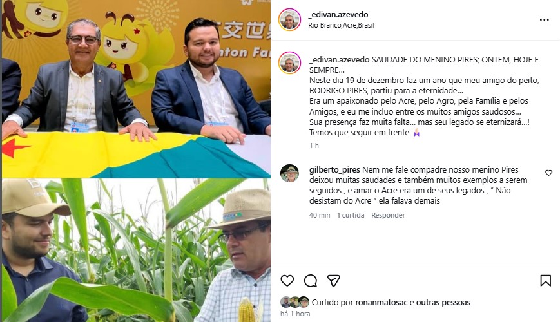Screen dimensions: 560x322
Task: Share post via paper plane icon
Action: pos(334,281)
